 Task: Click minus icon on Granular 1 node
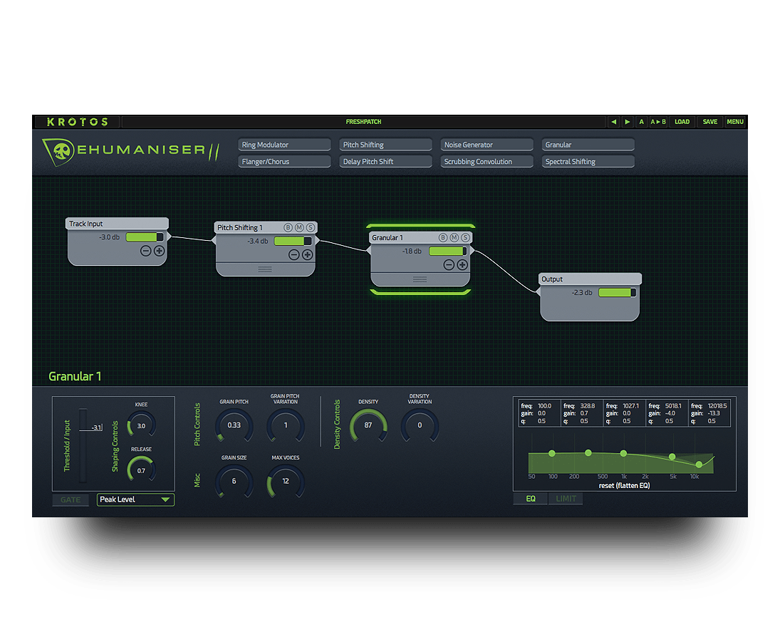[x=449, y=265]
